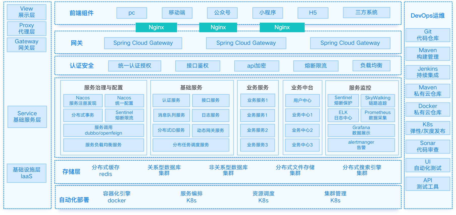Click the Sentinel 熔断保护 box
The width and height of the screenshot is (456, 215).
pyautogui.click(x=343, y=100)
